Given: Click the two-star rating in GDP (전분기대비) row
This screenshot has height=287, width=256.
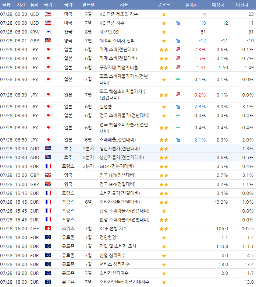Looking at the screenshot, I should tap(164, 167).
